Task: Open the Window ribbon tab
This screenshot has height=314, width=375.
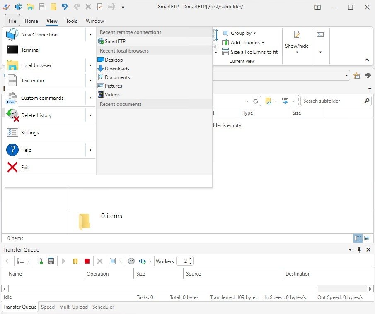Action: point(95,21)
